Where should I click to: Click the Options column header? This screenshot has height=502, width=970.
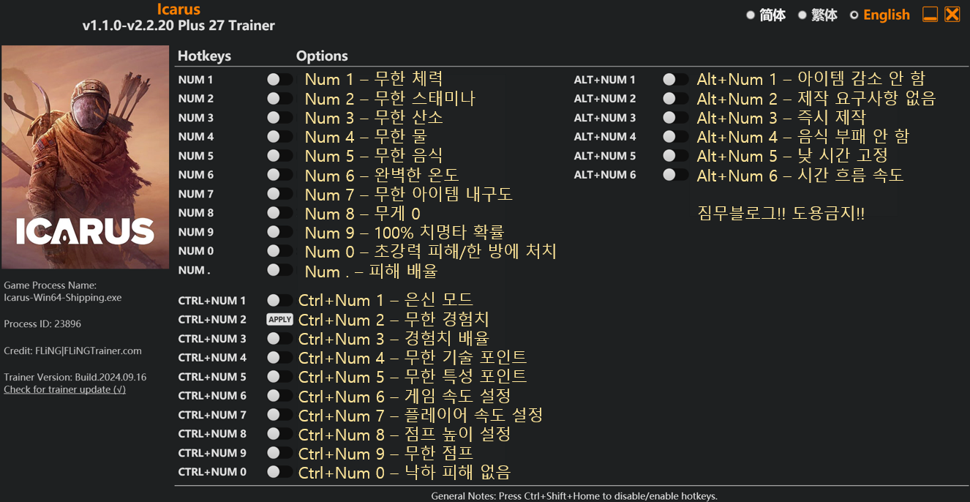pos(322,56)
